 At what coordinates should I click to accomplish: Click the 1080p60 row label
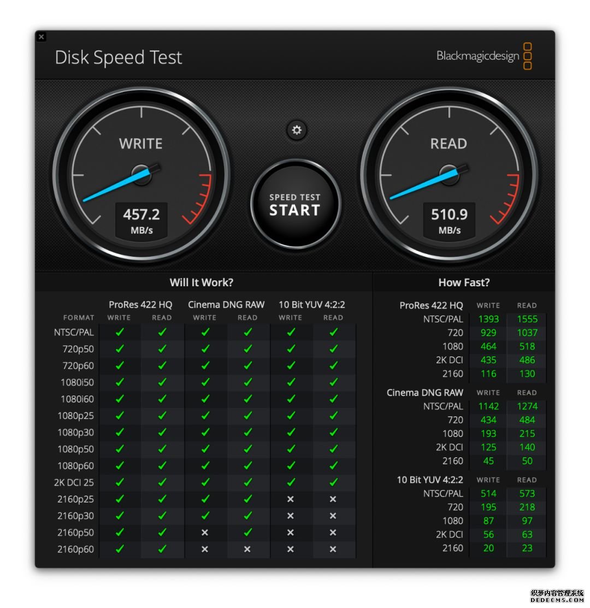[75, 465]
